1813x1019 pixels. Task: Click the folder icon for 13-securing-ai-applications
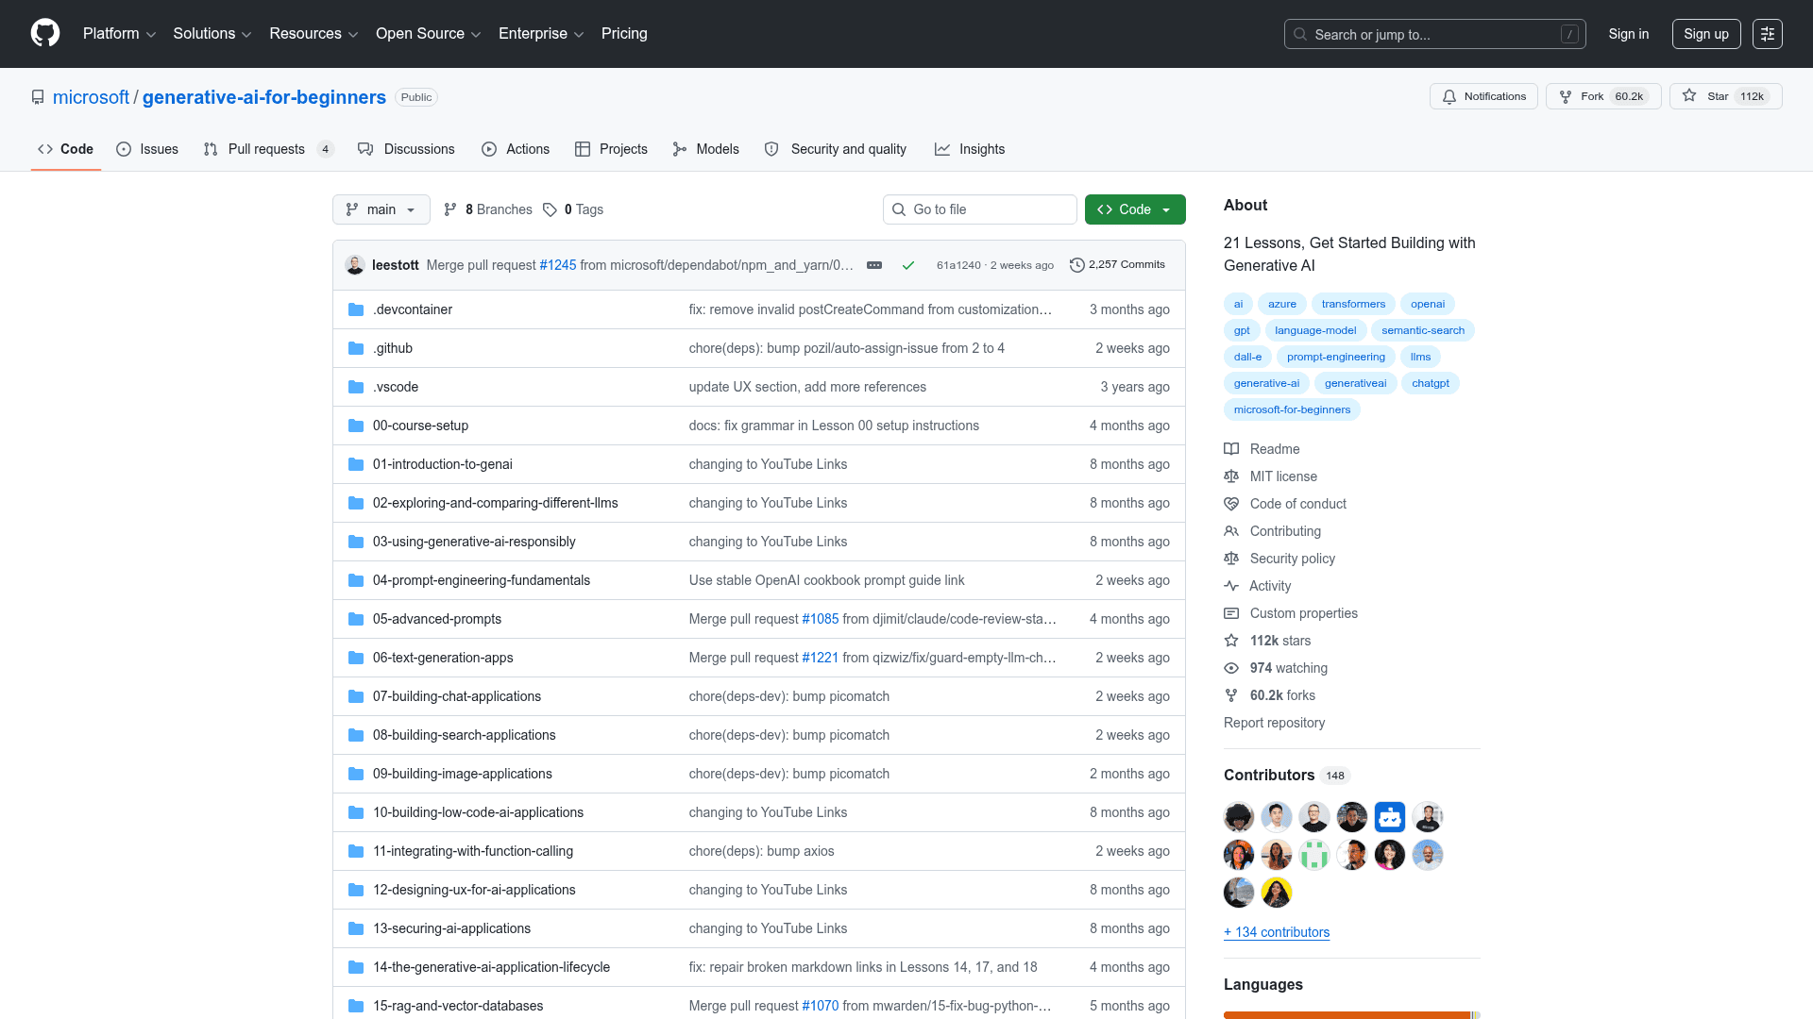click(356, 928)
